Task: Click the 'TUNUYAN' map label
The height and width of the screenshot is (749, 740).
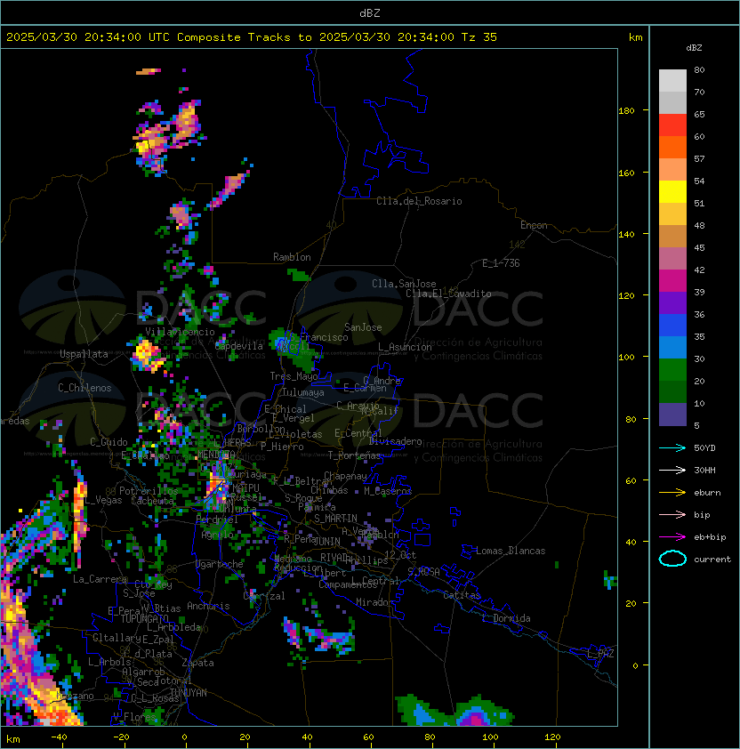Action: coord(189,693)
